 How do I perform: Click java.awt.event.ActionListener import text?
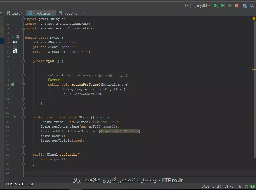66,28
